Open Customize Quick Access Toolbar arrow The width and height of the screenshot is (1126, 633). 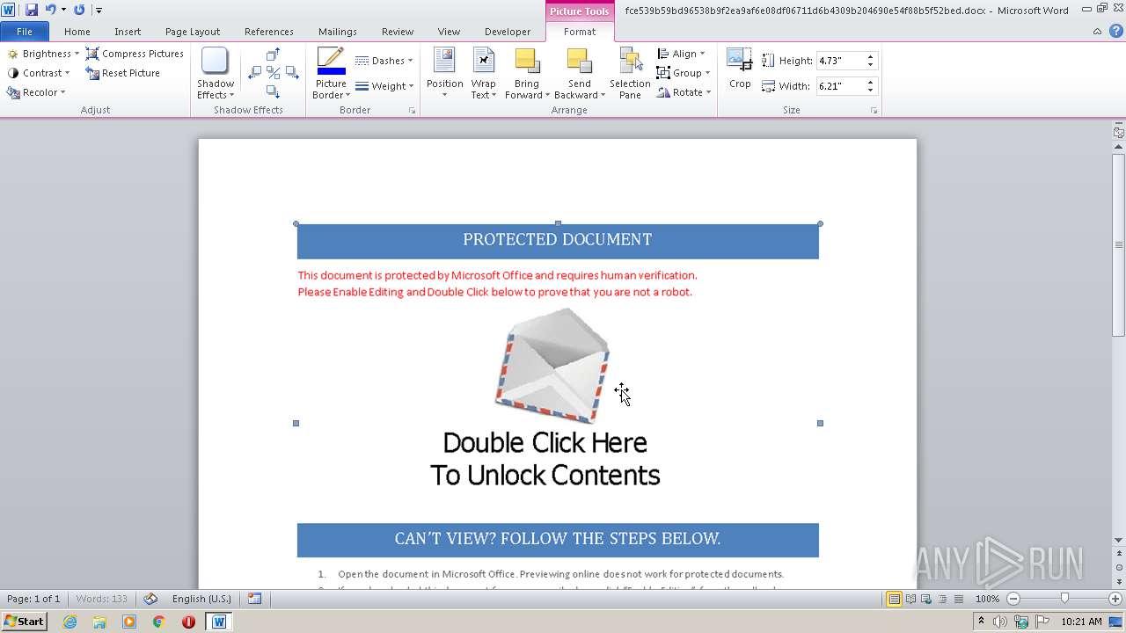click(x=99, y=11)
